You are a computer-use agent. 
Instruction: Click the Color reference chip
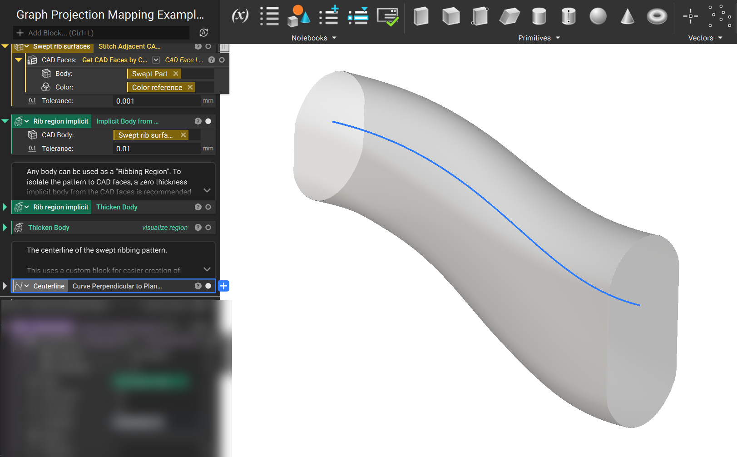click(157, 87)
